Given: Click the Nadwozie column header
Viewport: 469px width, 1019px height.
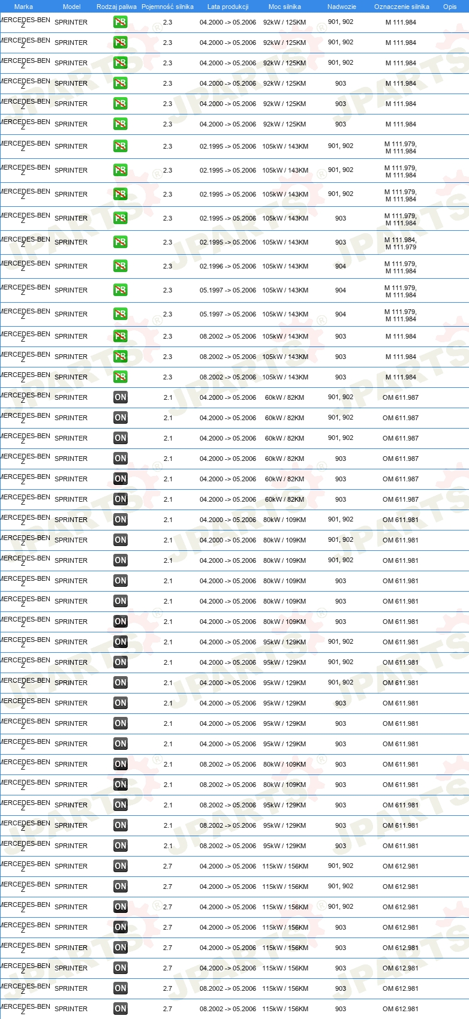Looking at the screenshot, I should pos(342,7).
